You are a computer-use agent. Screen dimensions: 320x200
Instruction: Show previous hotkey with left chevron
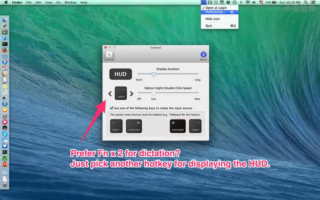pyautogui.click(x=110, y=94)
